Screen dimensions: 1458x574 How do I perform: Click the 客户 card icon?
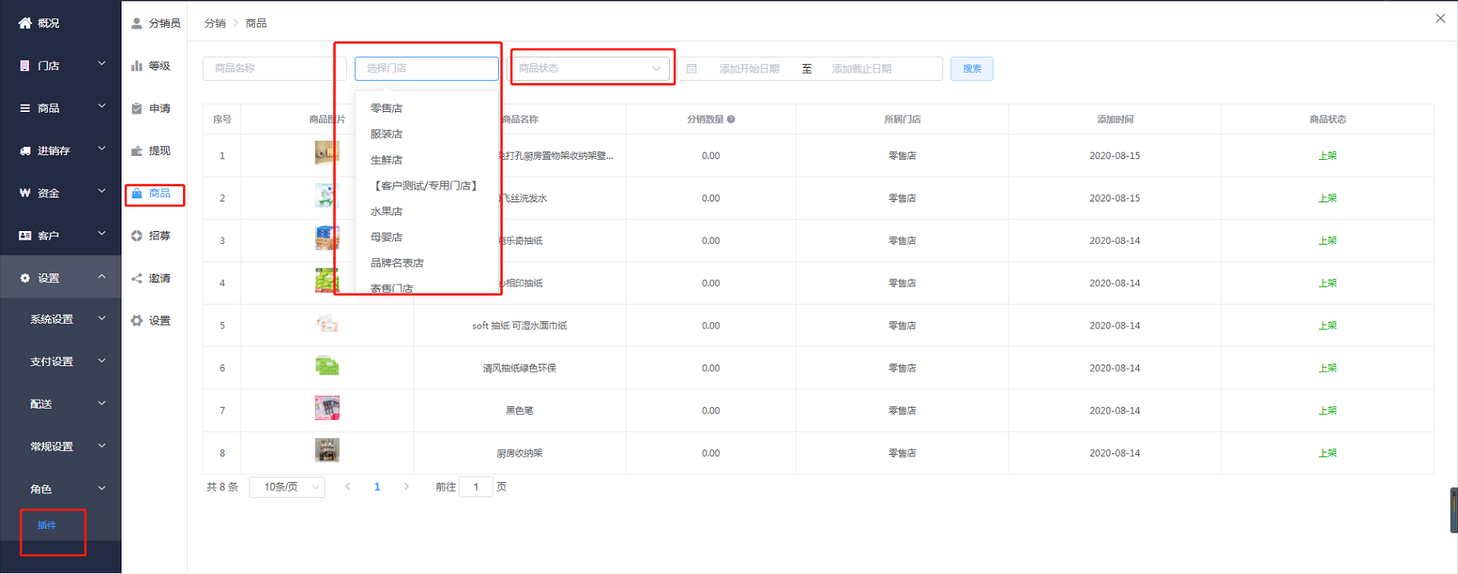coord(25,235)
